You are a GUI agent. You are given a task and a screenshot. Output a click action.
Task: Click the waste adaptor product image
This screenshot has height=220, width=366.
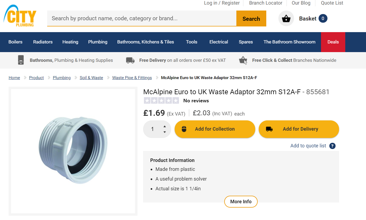73,151
